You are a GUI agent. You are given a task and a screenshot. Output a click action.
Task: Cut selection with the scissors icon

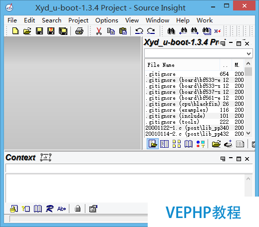[x=99, y=31]
